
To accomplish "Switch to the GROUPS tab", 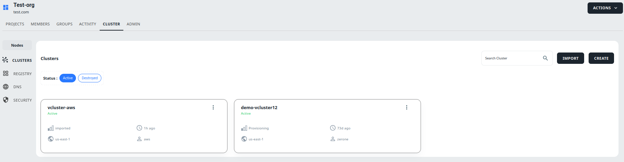I will [x=64, y=24].
